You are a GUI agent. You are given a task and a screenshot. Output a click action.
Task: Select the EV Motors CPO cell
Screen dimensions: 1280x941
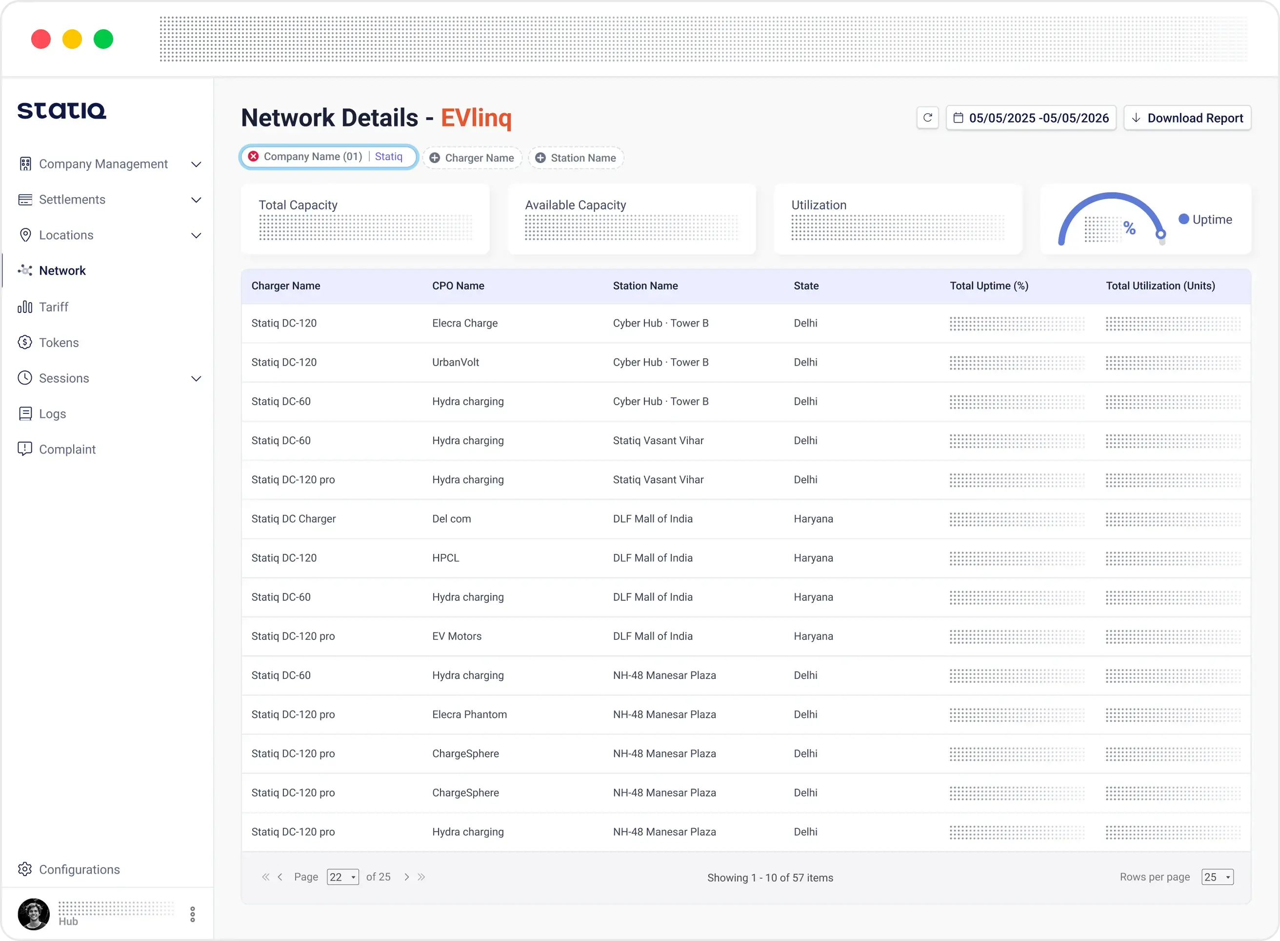coord(457,636)
